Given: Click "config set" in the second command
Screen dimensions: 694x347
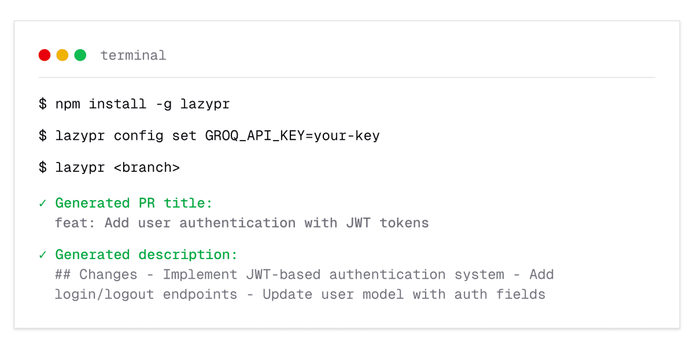Looking at the screenshot, I should point(155,136).
